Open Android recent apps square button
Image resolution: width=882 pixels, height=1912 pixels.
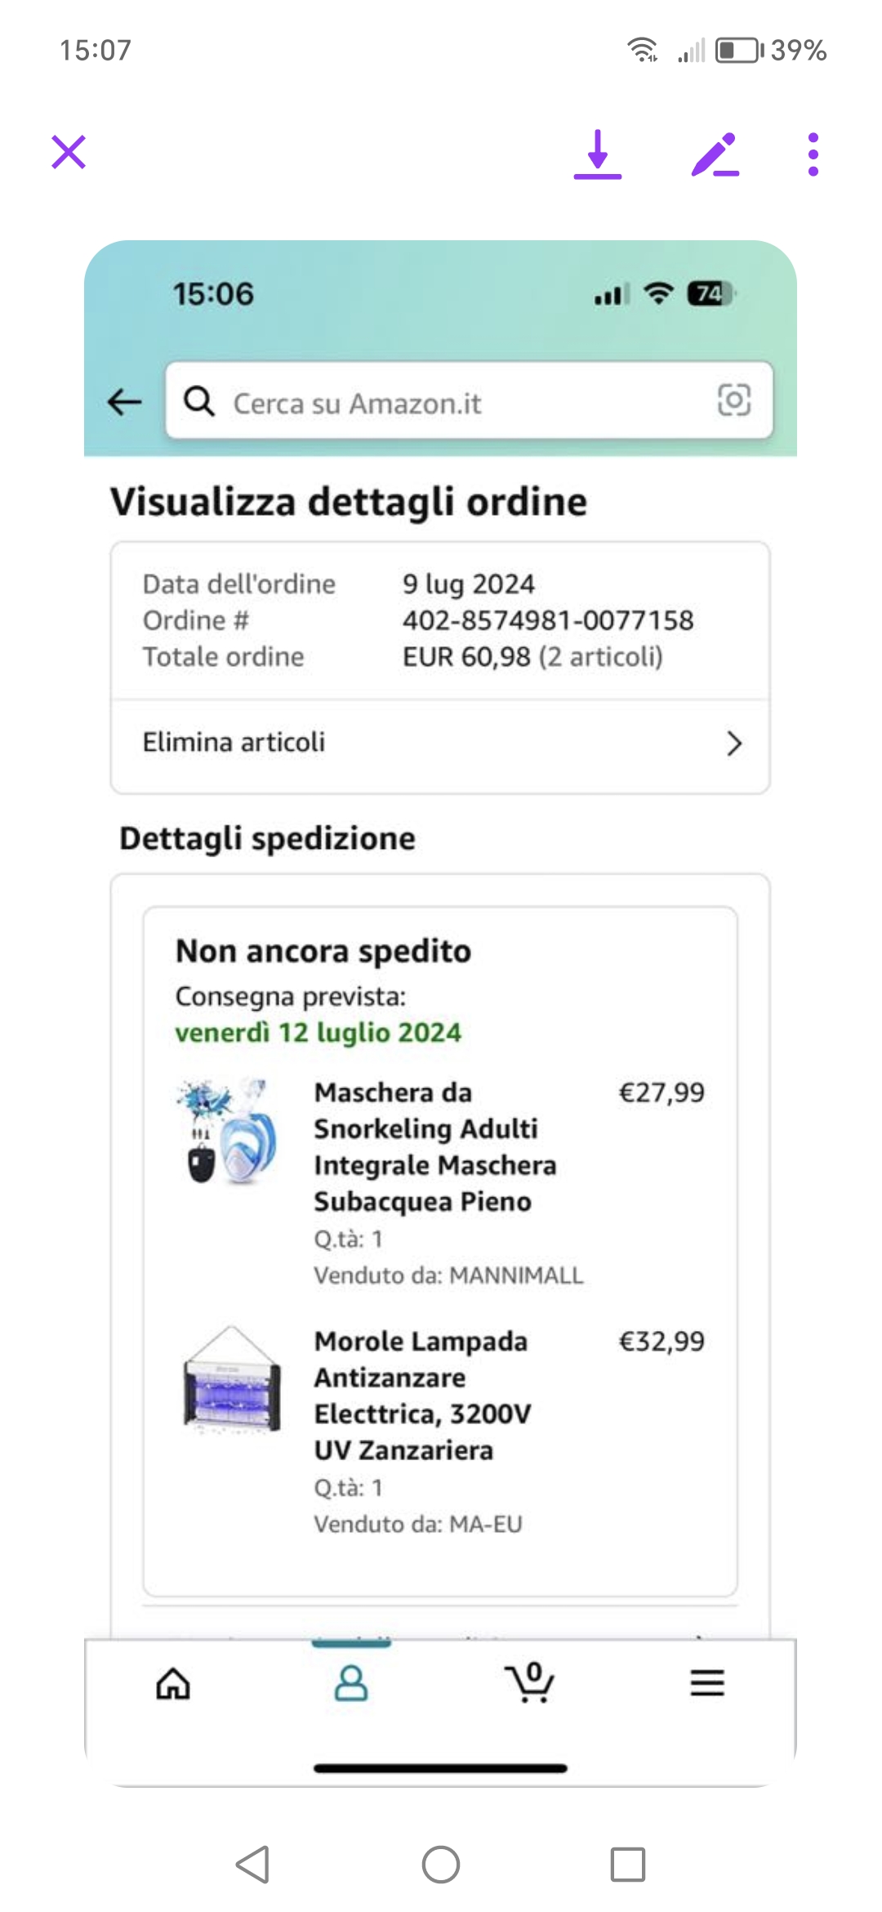627,1865
